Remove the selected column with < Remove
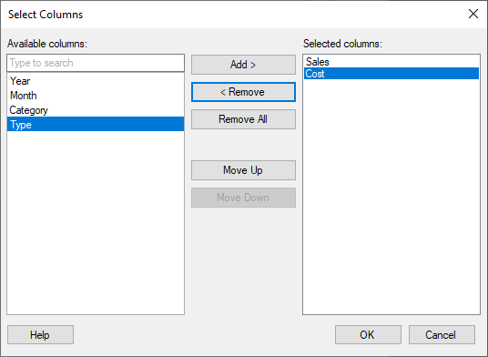488x357 pixels. point(243,92)
